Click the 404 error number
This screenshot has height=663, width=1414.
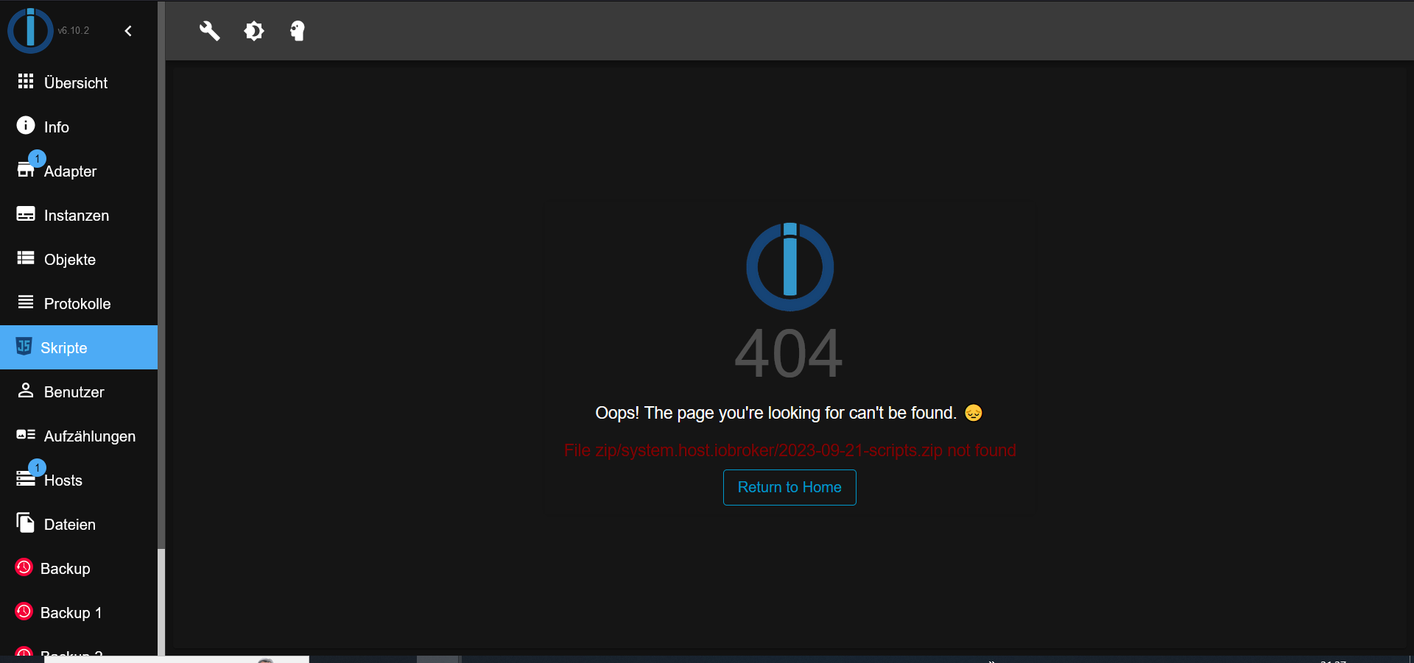tap(789, 354)
